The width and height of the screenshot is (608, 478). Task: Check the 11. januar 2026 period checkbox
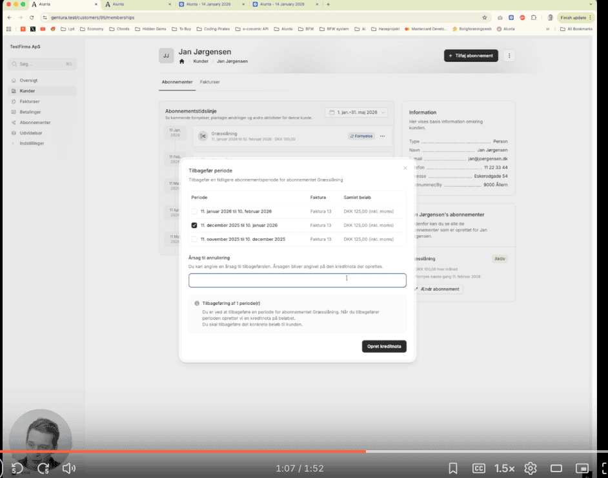tap(194, 211)
